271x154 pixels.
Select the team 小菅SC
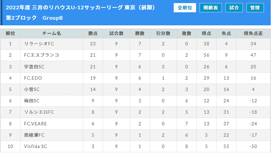pyautogui.click(x=32, y=89)
